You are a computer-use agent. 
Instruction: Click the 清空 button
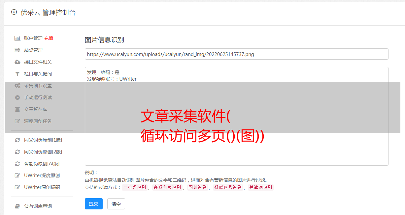[x=116, y=204]
